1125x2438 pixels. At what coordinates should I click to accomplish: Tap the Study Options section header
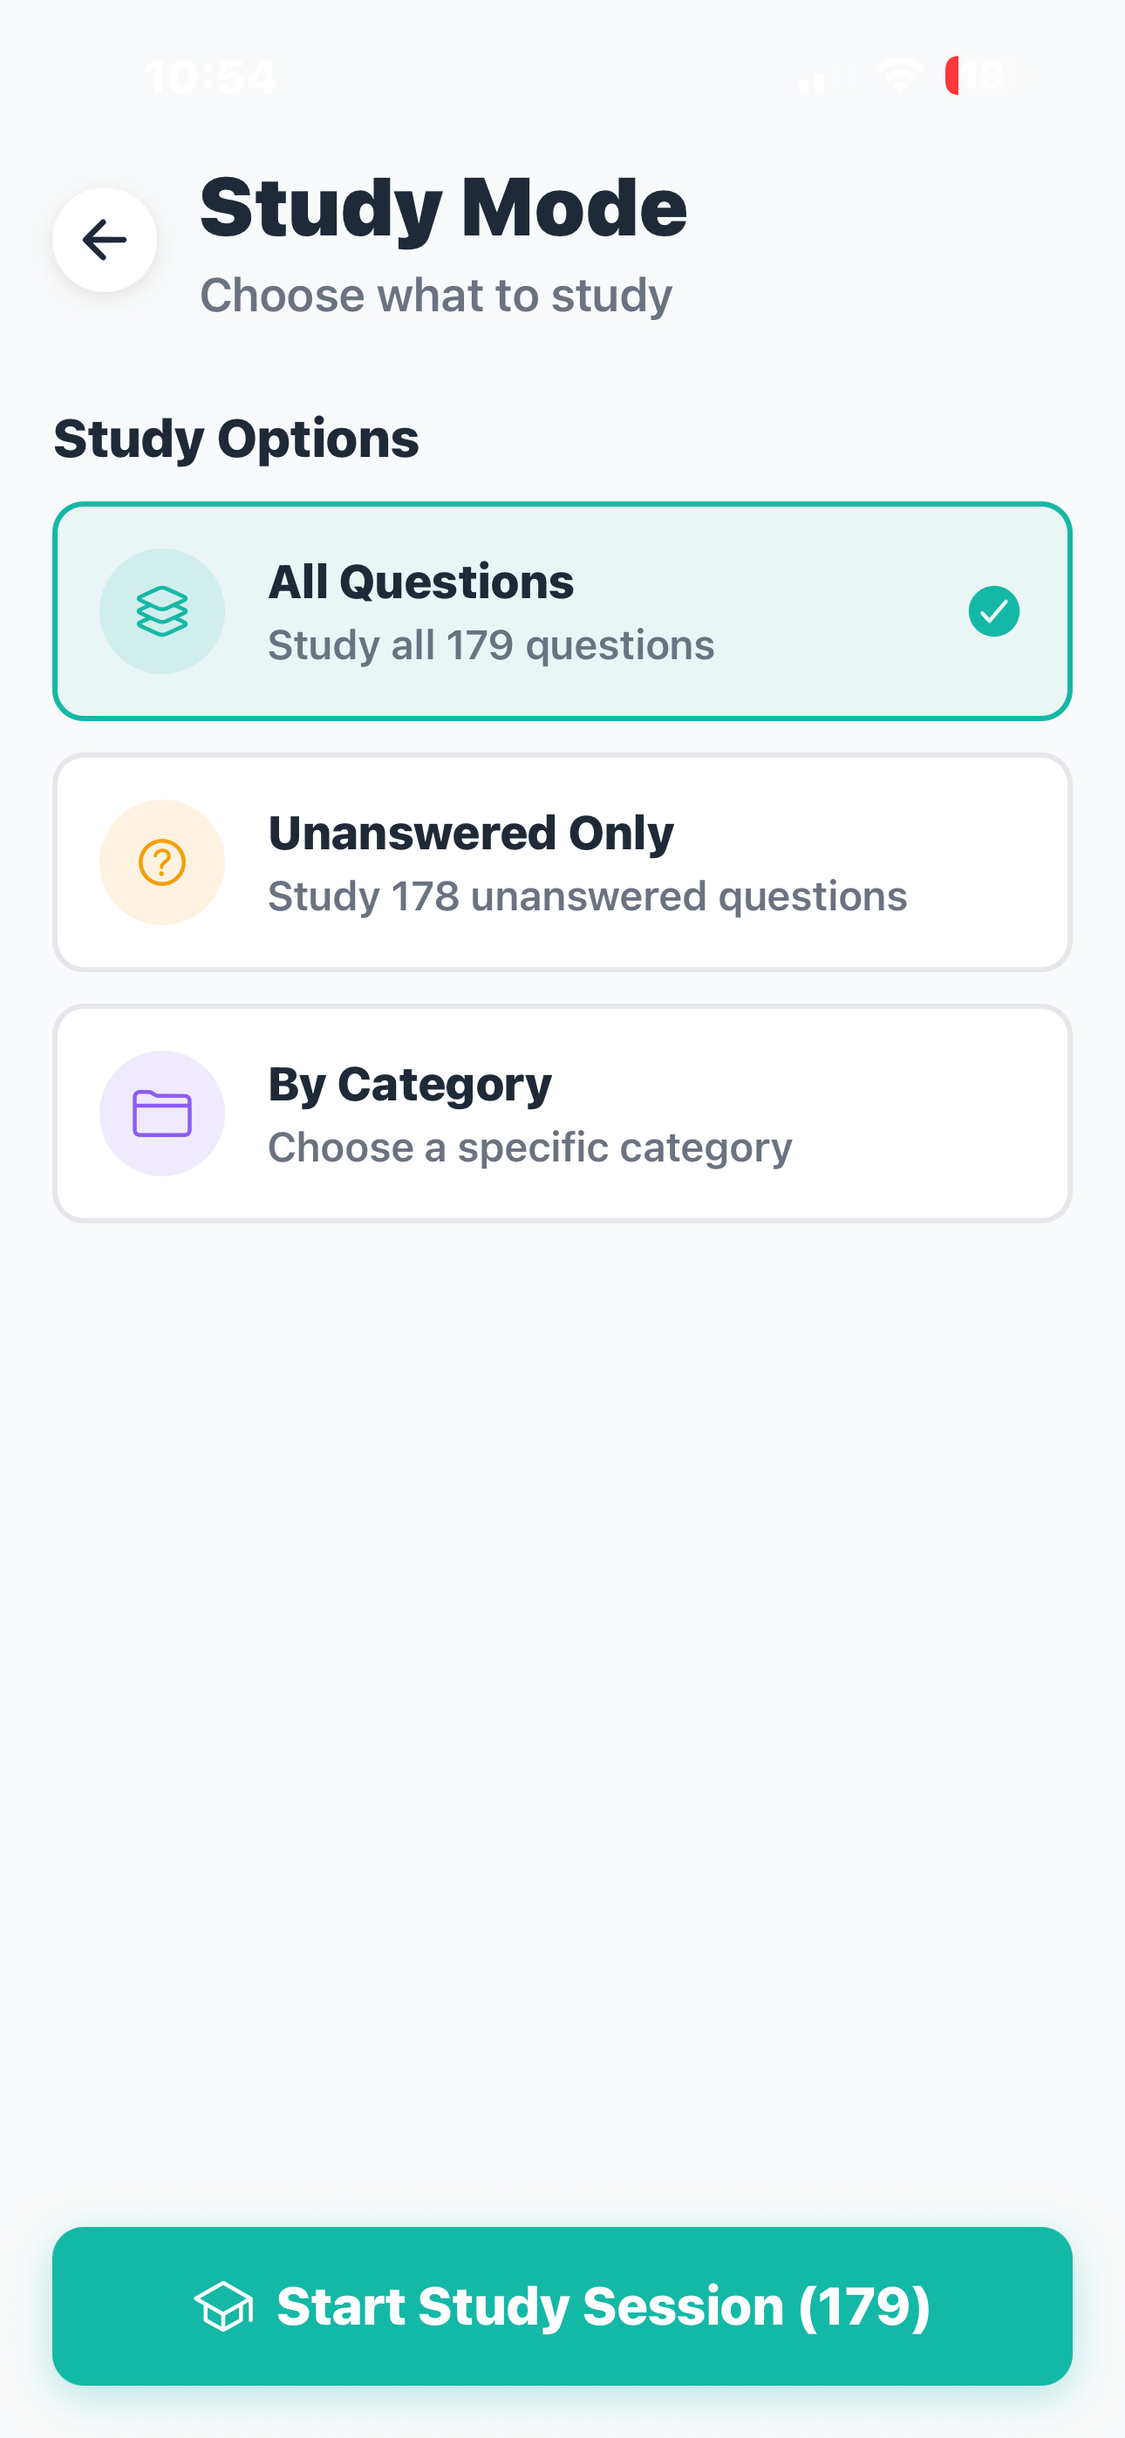[x=235, y=439]
